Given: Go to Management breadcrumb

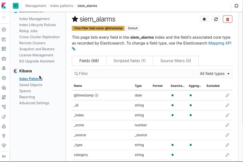Looking at the screenshot, I should tap(36, 6).
